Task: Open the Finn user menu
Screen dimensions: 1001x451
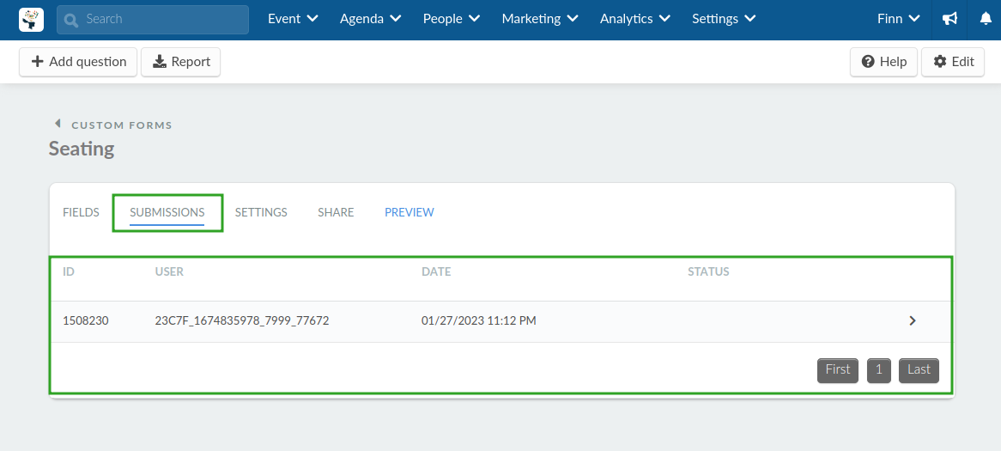Action: click(x=899, y=19)
